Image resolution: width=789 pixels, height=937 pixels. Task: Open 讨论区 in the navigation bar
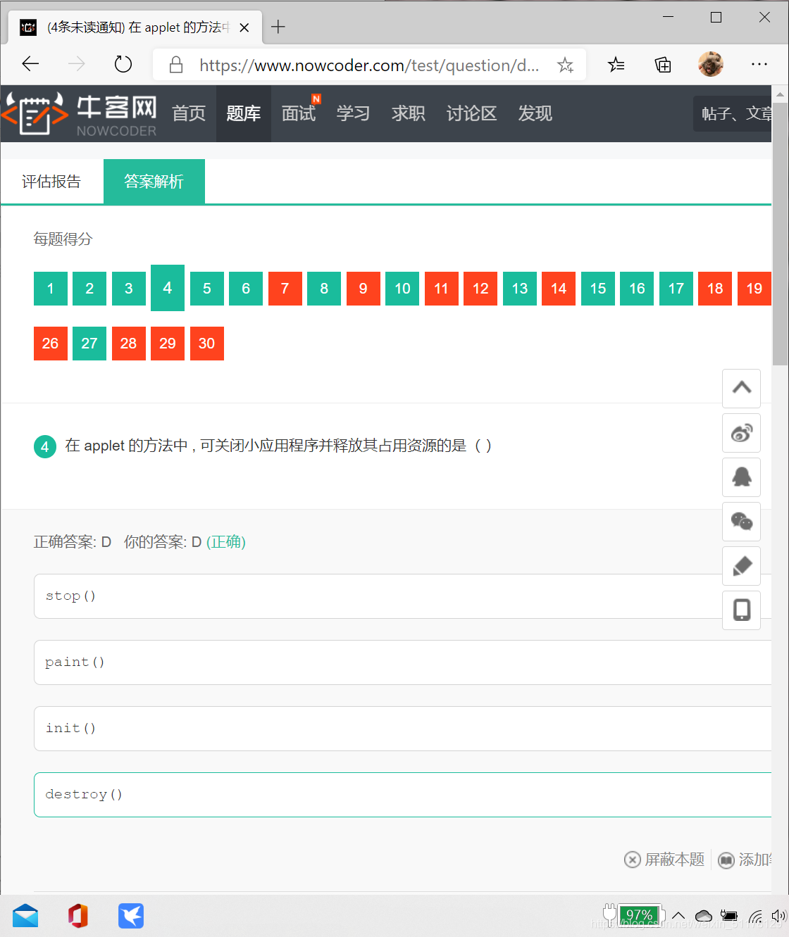(x=472, y=113)
